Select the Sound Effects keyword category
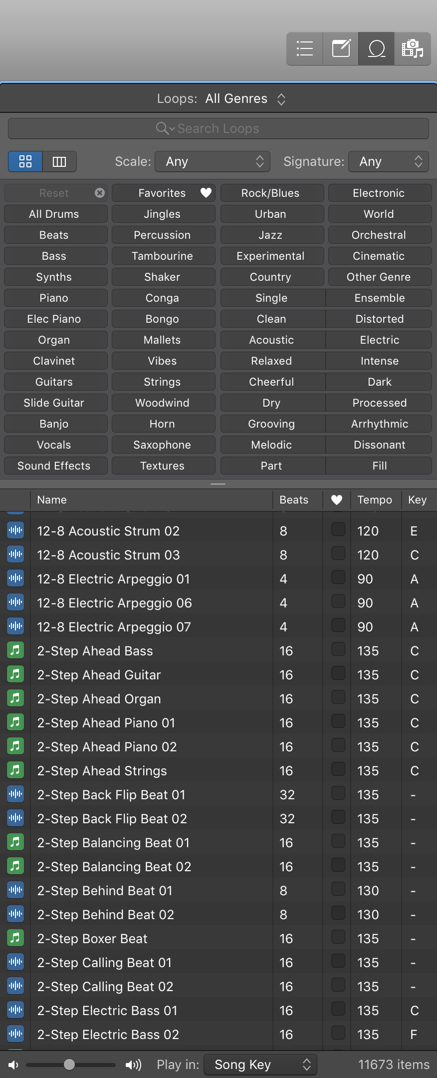 pyautogui.click(x=55, y=466)
